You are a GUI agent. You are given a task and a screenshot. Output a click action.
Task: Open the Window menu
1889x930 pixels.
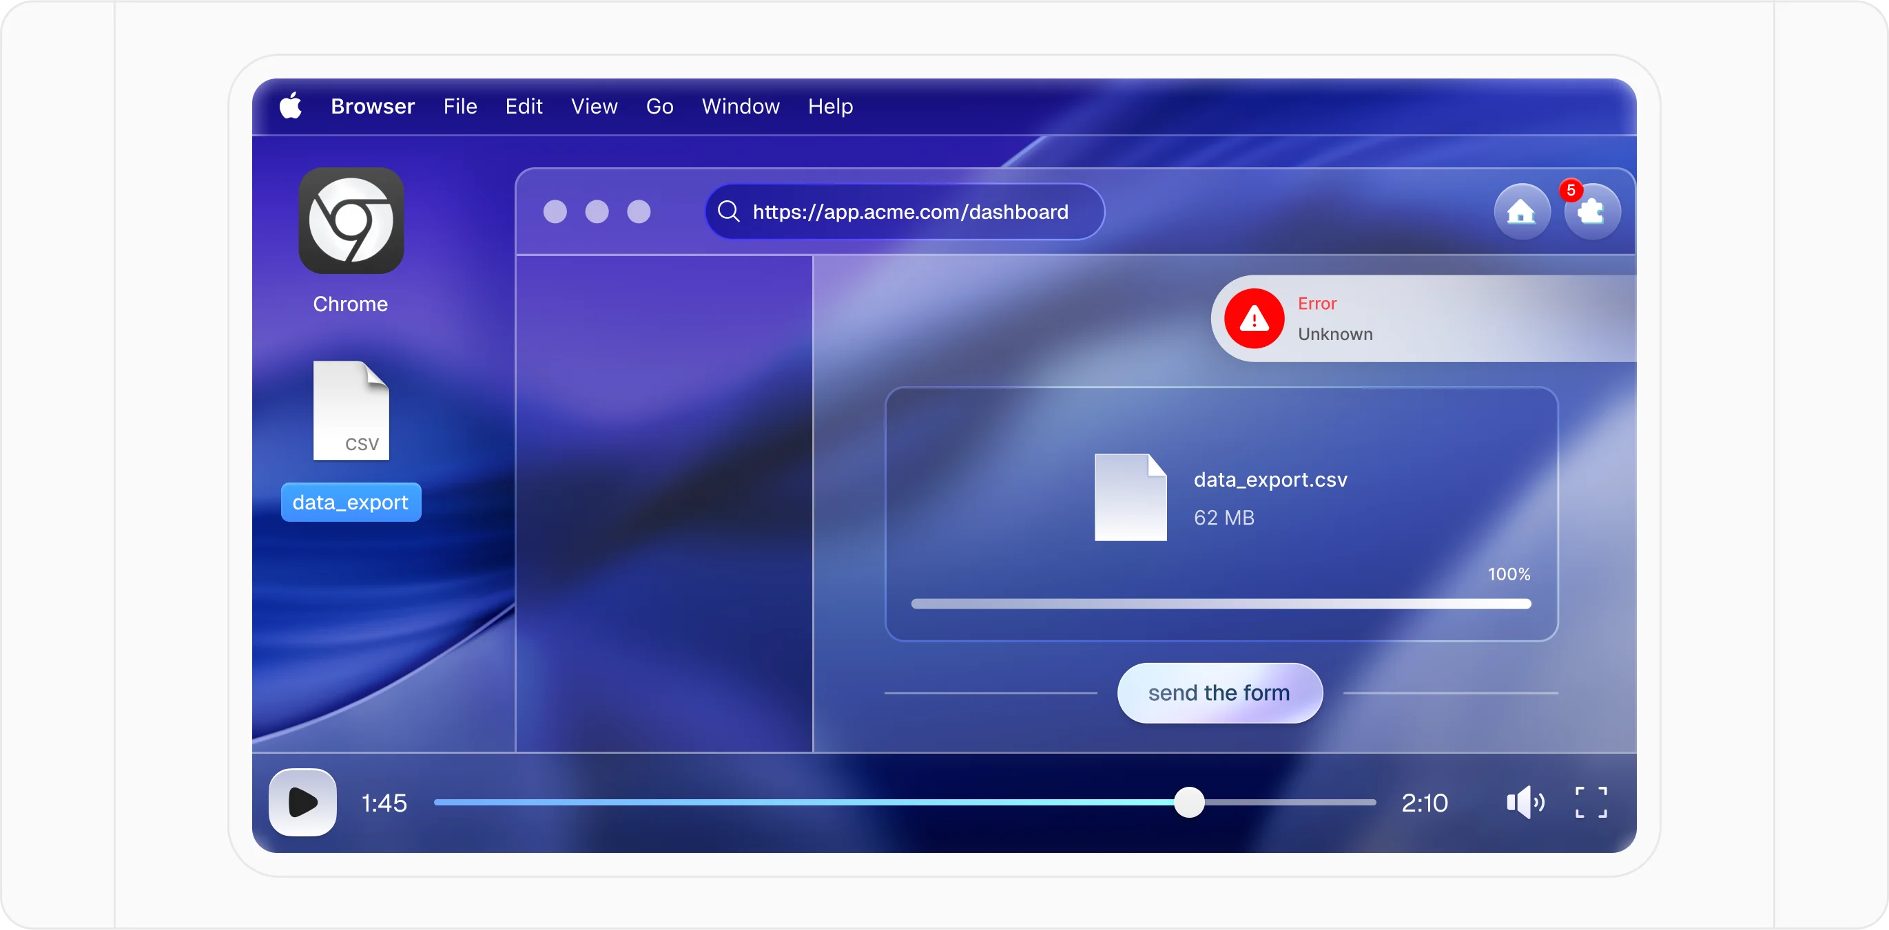click(741, 106)
